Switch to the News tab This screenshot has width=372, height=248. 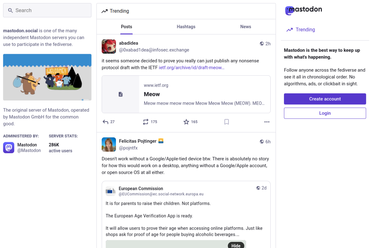tap(246, 27)
